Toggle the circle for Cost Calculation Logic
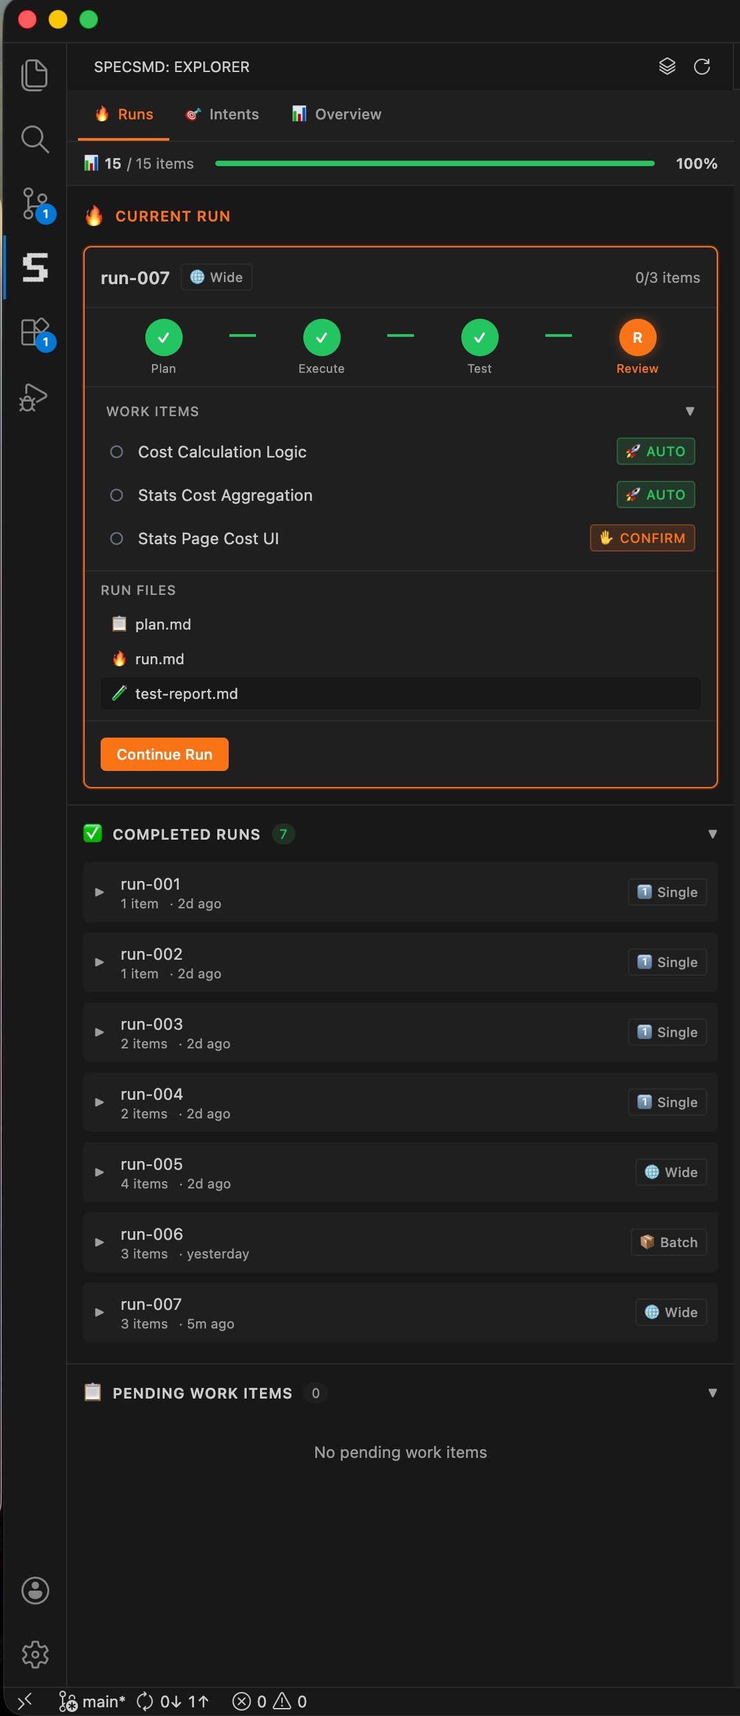This screenshot has height=1716, width=740. pyautogui.click(x=117, y=452)
